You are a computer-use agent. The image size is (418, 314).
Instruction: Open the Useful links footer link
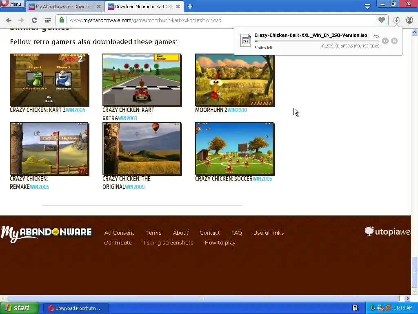[269, 233]
